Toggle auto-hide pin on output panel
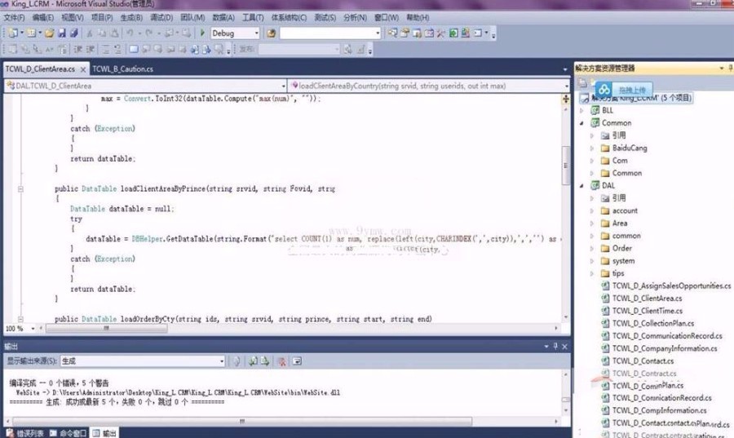The width and height of the screenshot is (734, 438). click(555, 347)
